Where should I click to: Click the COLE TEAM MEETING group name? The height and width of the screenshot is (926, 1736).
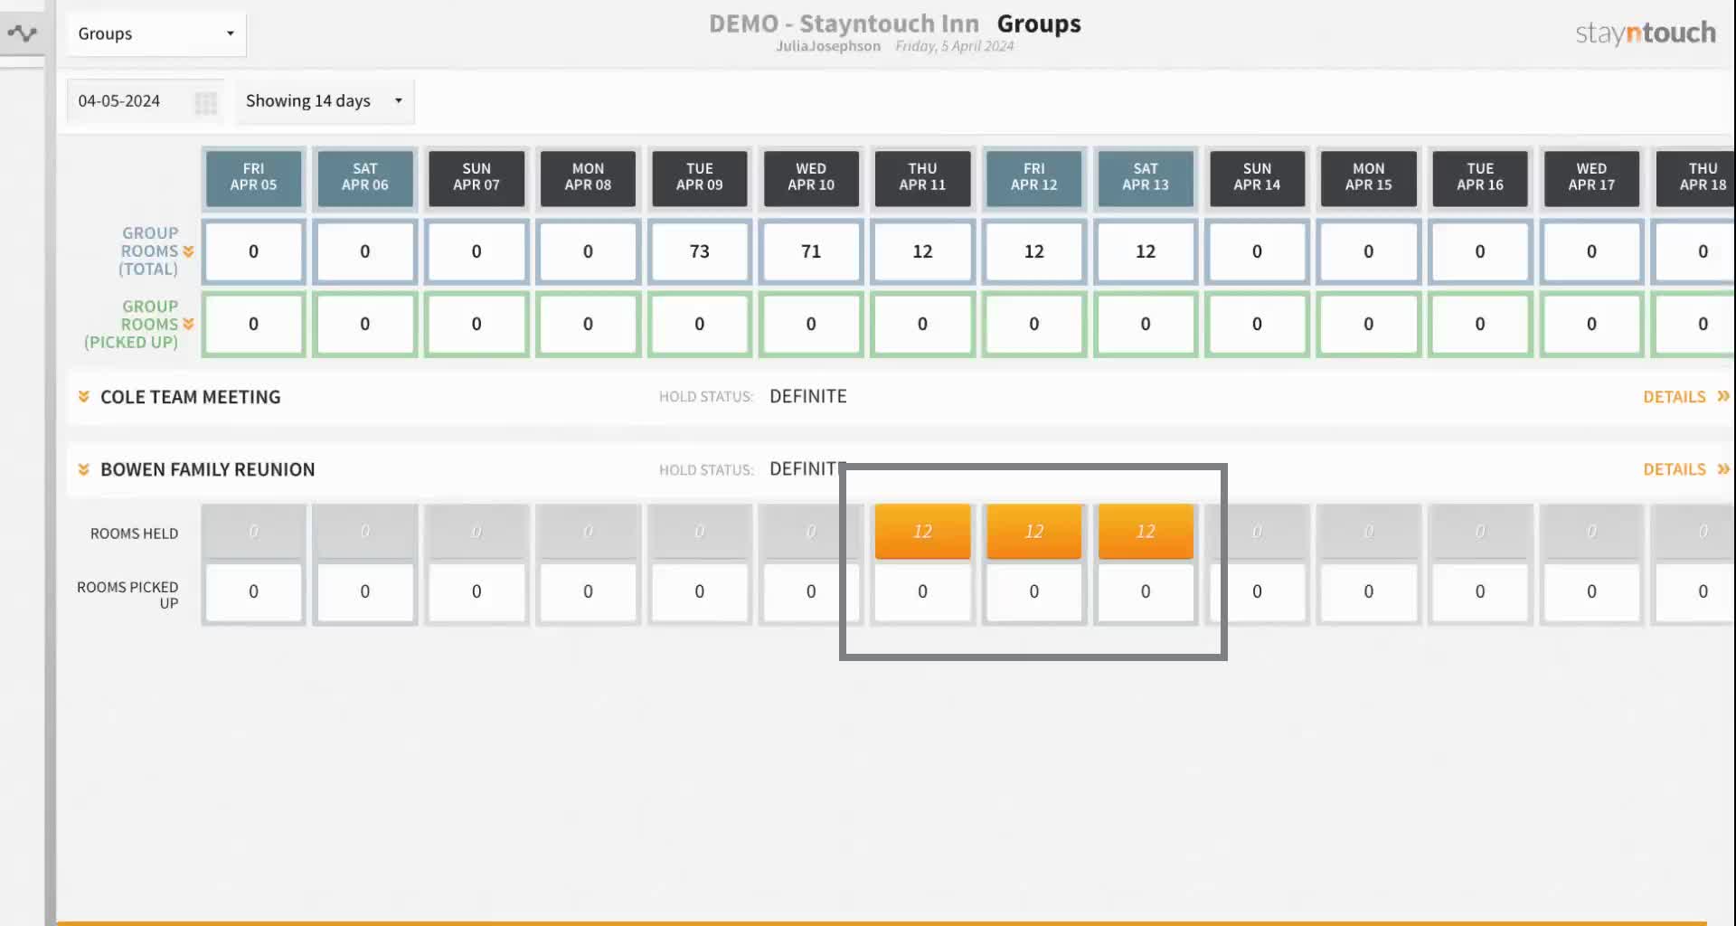[191, 397]
